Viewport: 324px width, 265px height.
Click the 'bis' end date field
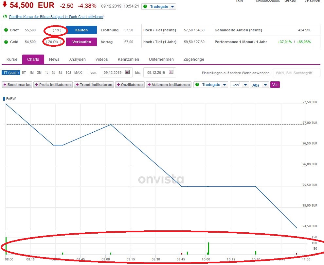point(159,73)
